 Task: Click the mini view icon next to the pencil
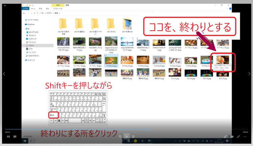point(232,137)
